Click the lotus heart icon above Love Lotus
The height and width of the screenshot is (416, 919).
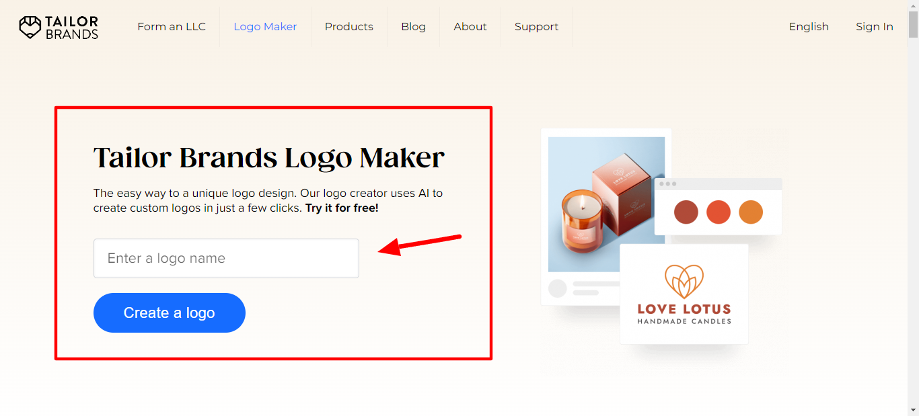(684, 281)
